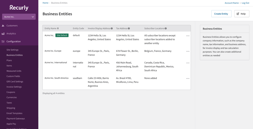Open Email Templates
This screenshot has width=253, height=129.
pyautogui.click(x=14, y=113)
